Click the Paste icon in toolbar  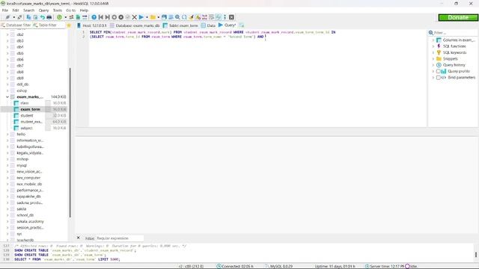click(35, 17)
